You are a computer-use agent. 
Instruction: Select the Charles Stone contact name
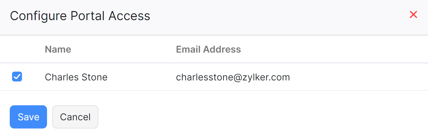coord(76,77)
